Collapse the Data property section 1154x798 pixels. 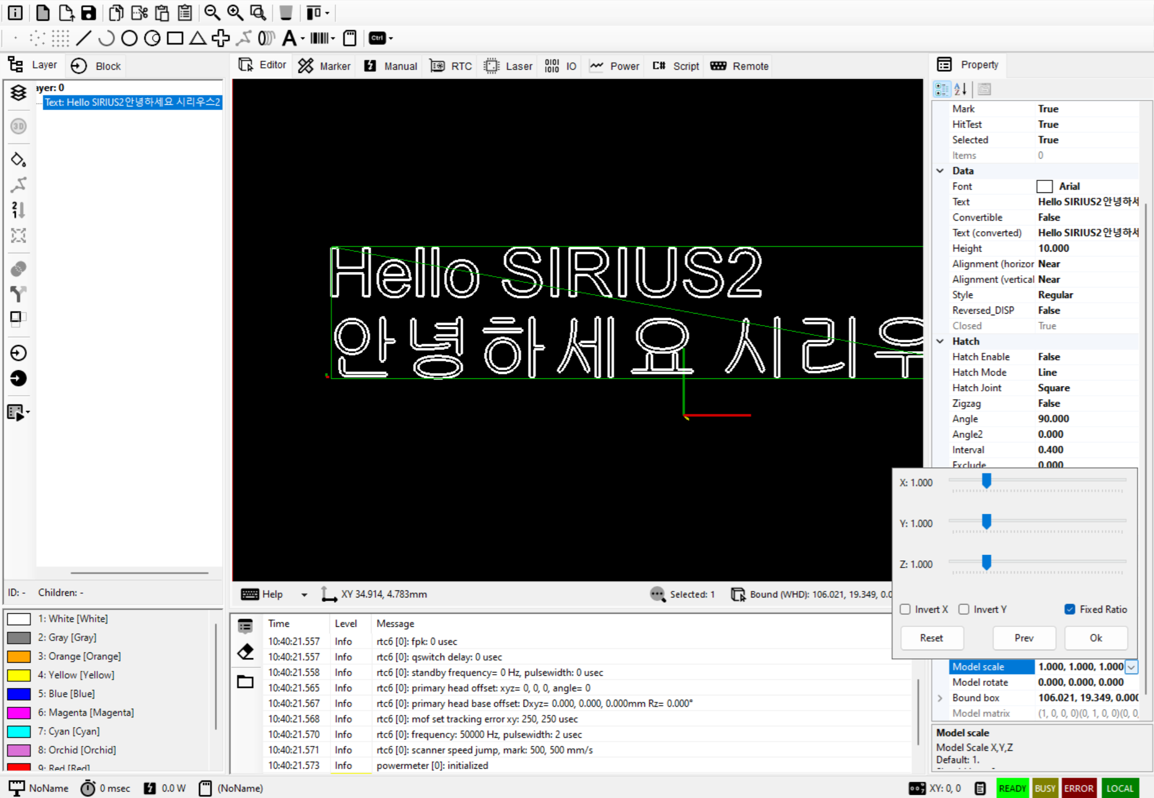coord(940,171)
